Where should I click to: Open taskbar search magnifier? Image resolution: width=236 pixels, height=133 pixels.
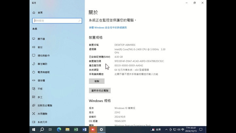point(42,129)
